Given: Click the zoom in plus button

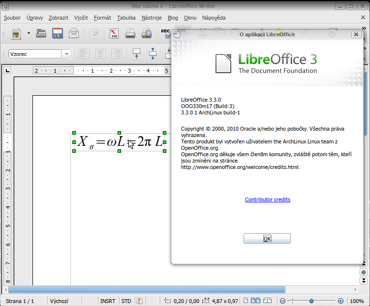Looking at the screenshot, I should [340, 301].
